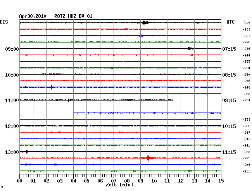The image size is (252, 191).
Task: Click the 07 minute axis tick label
Action: click(x=114, y=181)
